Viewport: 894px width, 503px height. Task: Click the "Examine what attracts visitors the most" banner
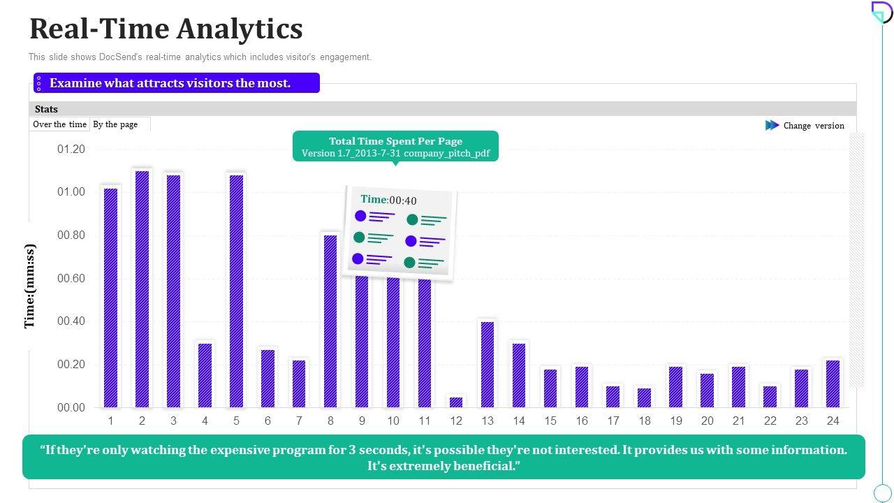pos(177,83)
